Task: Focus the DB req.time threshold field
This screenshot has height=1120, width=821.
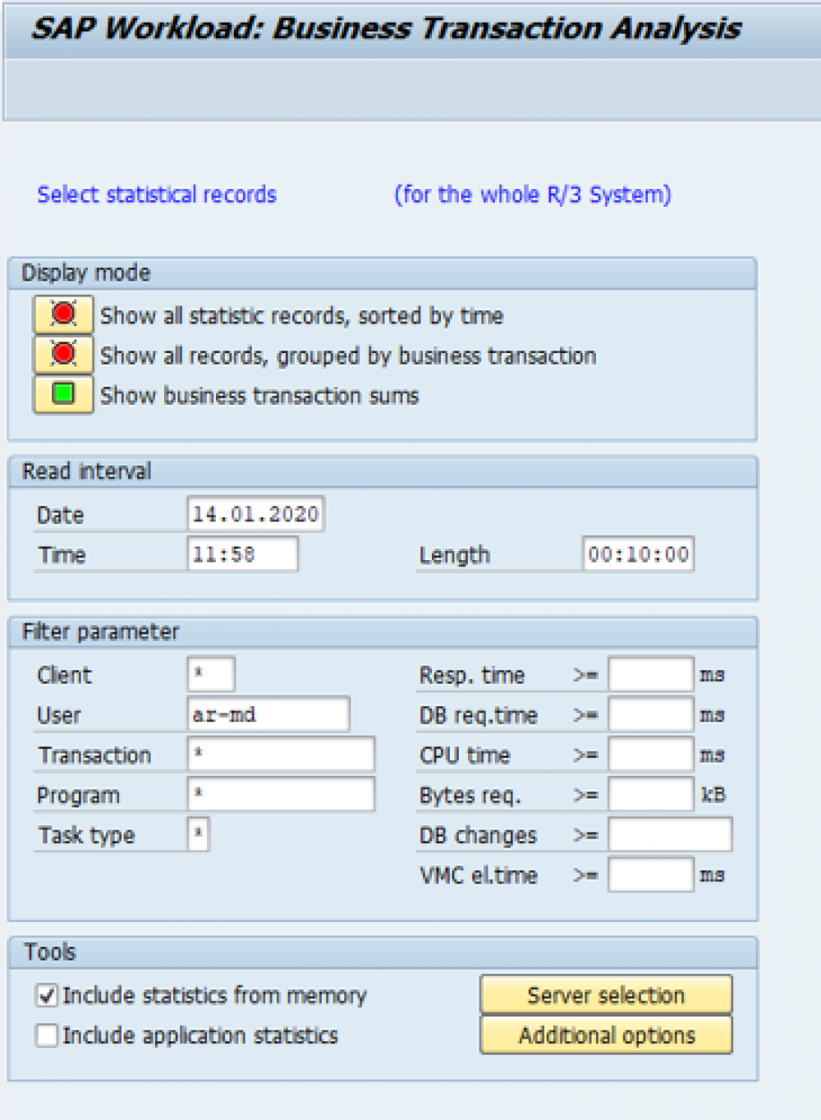Action: 650,714
